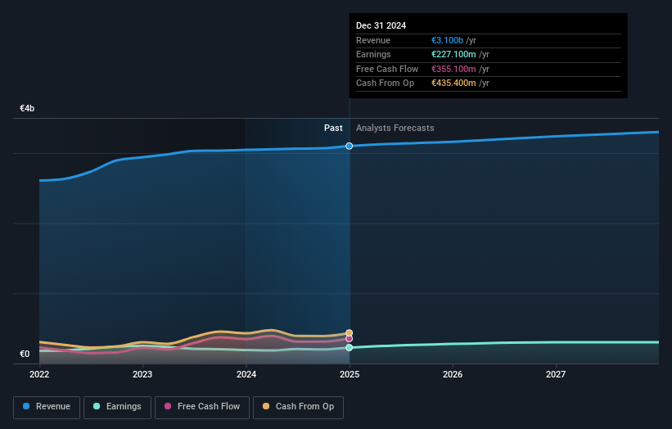
Task: Toggle the Cash From Op legend series
Action: 298,407
